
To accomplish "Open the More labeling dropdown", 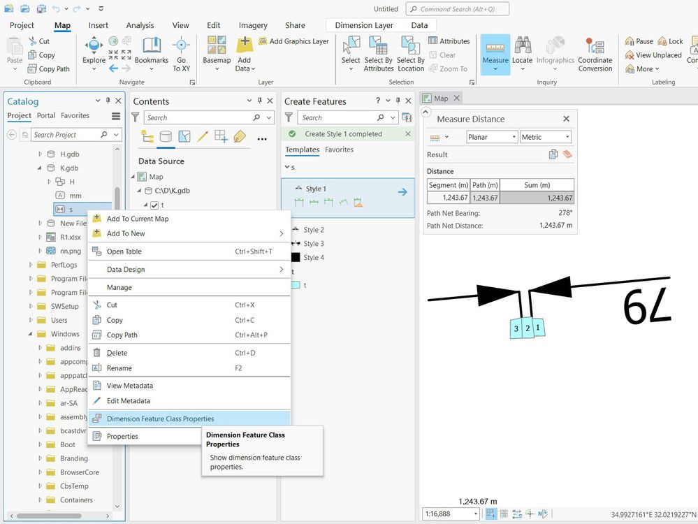I will [x=642, y=68].
